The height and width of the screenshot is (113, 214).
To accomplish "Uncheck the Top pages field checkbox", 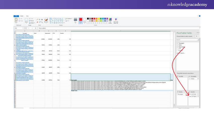I will click(177, 43).
